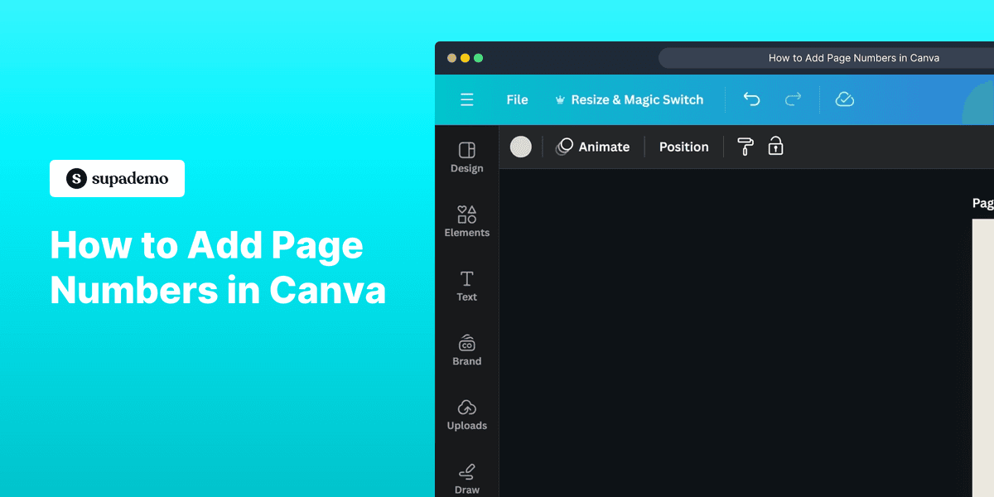Open the hamburger menu in the editor
The height and width of the screenshot is (497, 994).
pyautogui.click(x=466, y=99)
